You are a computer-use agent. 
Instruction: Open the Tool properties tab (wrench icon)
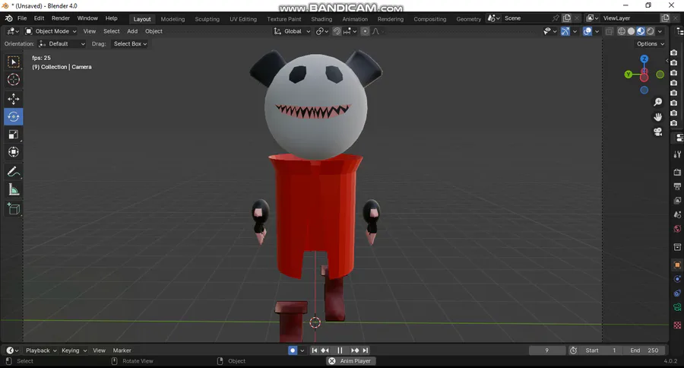pos(677,154)
